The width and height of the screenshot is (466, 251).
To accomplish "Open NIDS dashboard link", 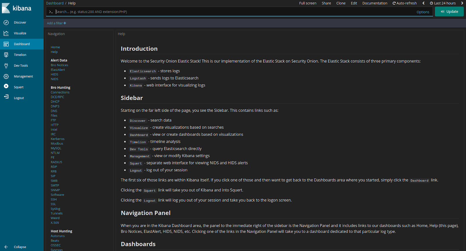I will point(54,79).
